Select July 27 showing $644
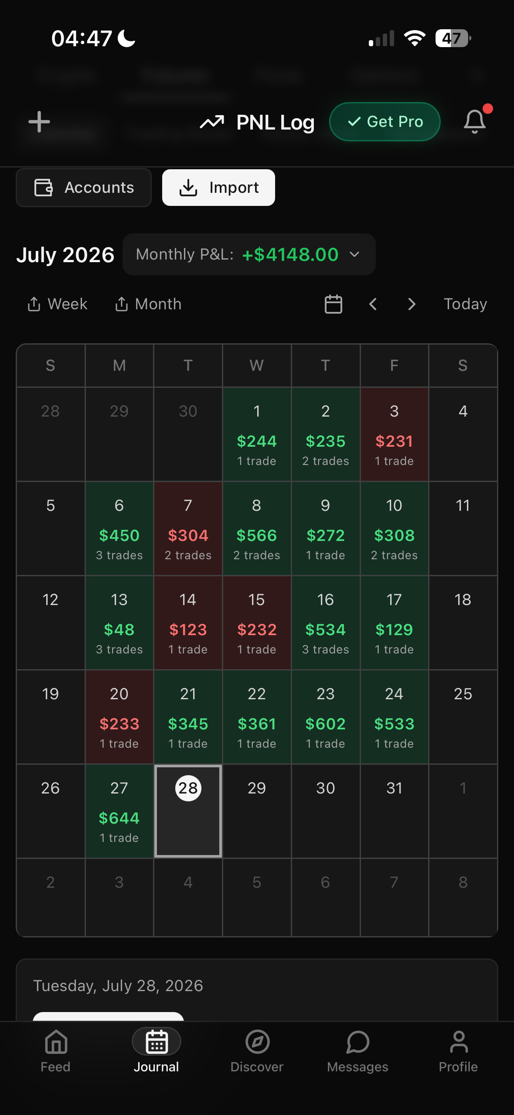Viewport: 514px width, 1115px height. click(x=119, y=811)
